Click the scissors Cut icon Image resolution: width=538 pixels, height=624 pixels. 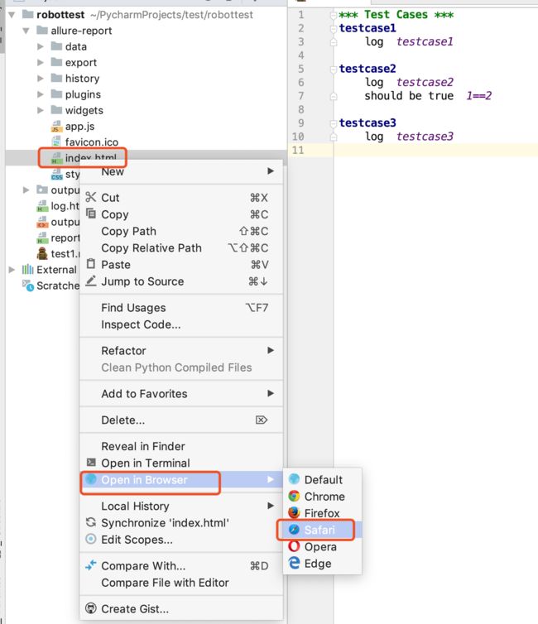point(91,198)
